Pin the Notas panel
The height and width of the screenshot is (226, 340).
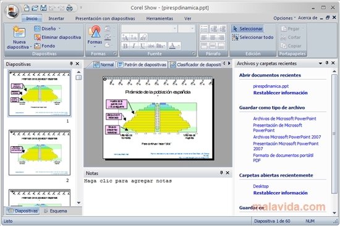point(221,173)
